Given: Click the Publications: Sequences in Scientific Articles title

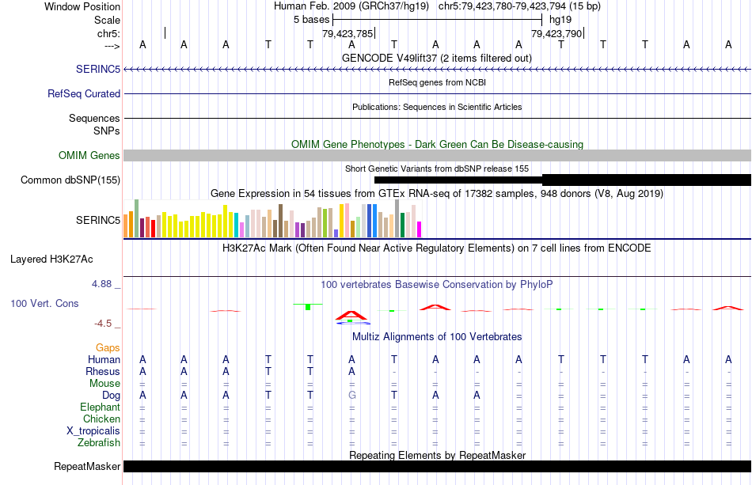Looking at the screenshot, I should tap(437, 107).
